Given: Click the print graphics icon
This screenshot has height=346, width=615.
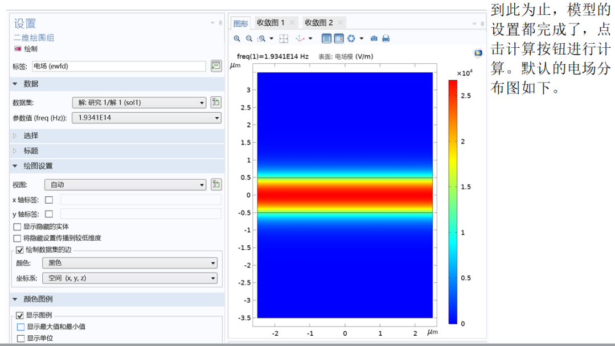Looking at the screenshot, I should coord(386,38).
